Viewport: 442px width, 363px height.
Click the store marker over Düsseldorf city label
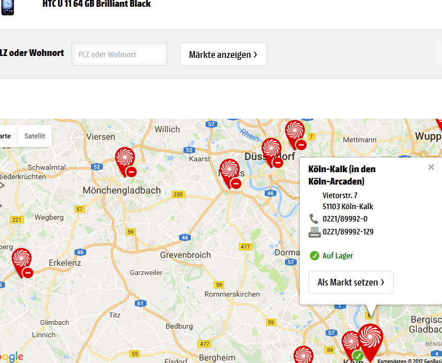click(x=271, y=153)
